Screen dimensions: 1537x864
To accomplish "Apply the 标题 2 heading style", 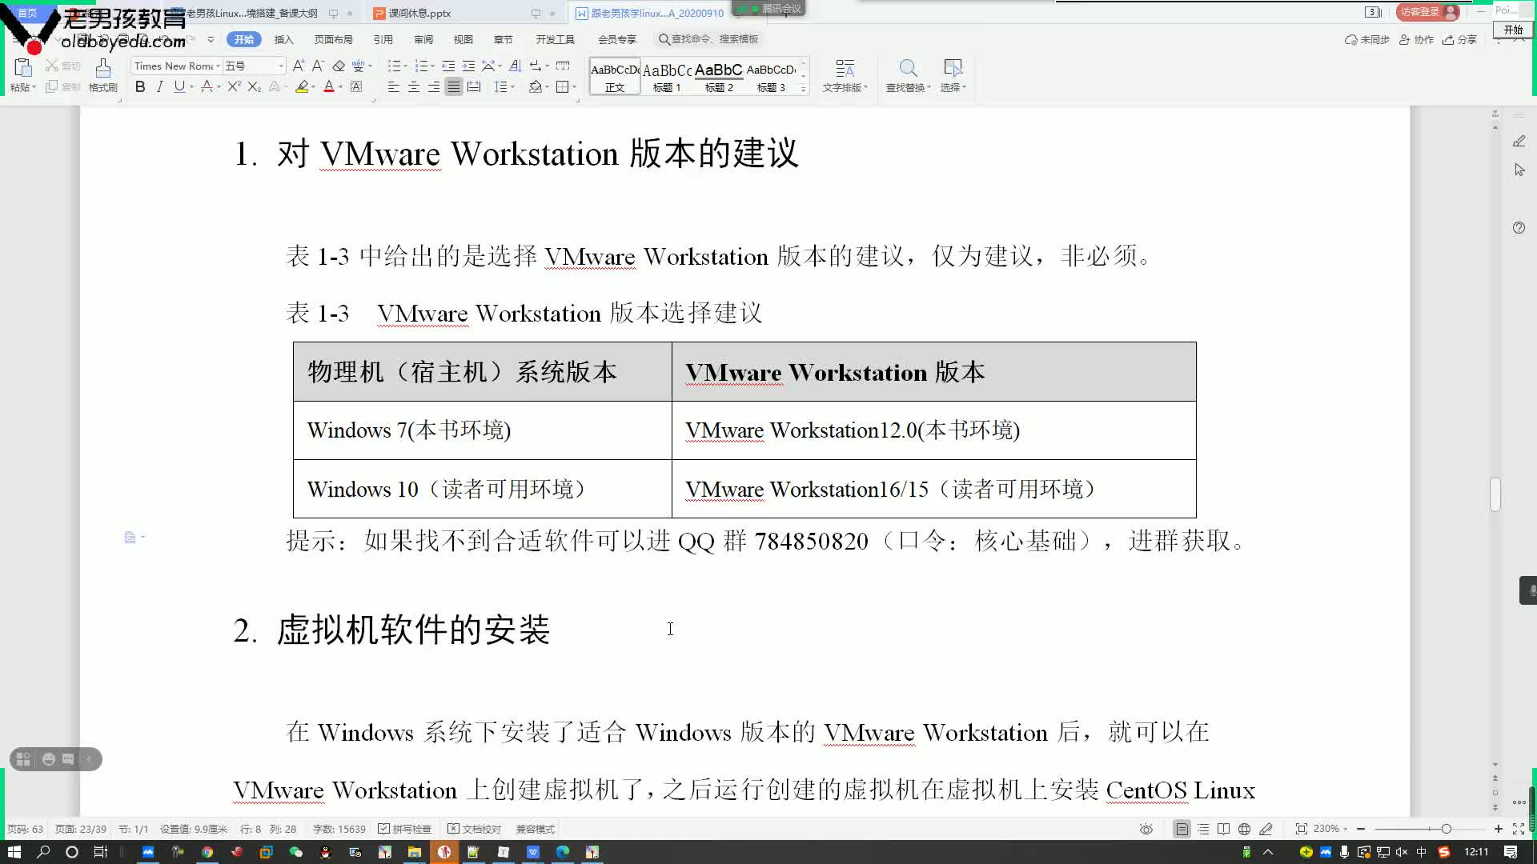I will (718, 77).
